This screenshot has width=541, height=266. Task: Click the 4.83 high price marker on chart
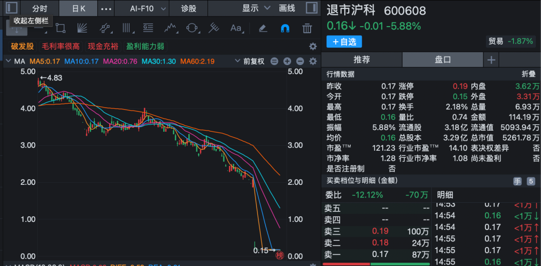pyautogui.click(x=51, y=78)
